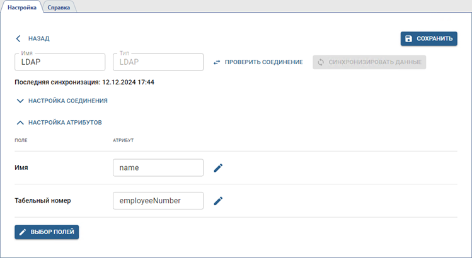This screenshot has width=472, height=258.
Task: Test connection with ПРОВЕРИТЬ СОЕДИНЕНИЕ text
Action: [263, 62]
